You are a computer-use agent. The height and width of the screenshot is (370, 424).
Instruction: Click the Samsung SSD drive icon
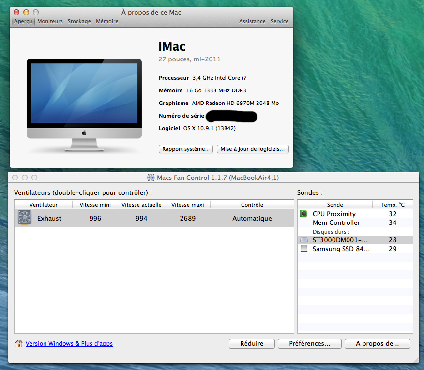[304, 249]
